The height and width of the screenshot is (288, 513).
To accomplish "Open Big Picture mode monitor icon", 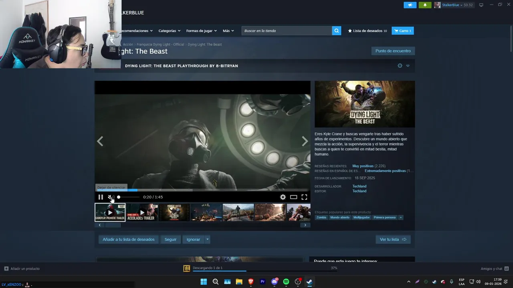I will (481, 5).
